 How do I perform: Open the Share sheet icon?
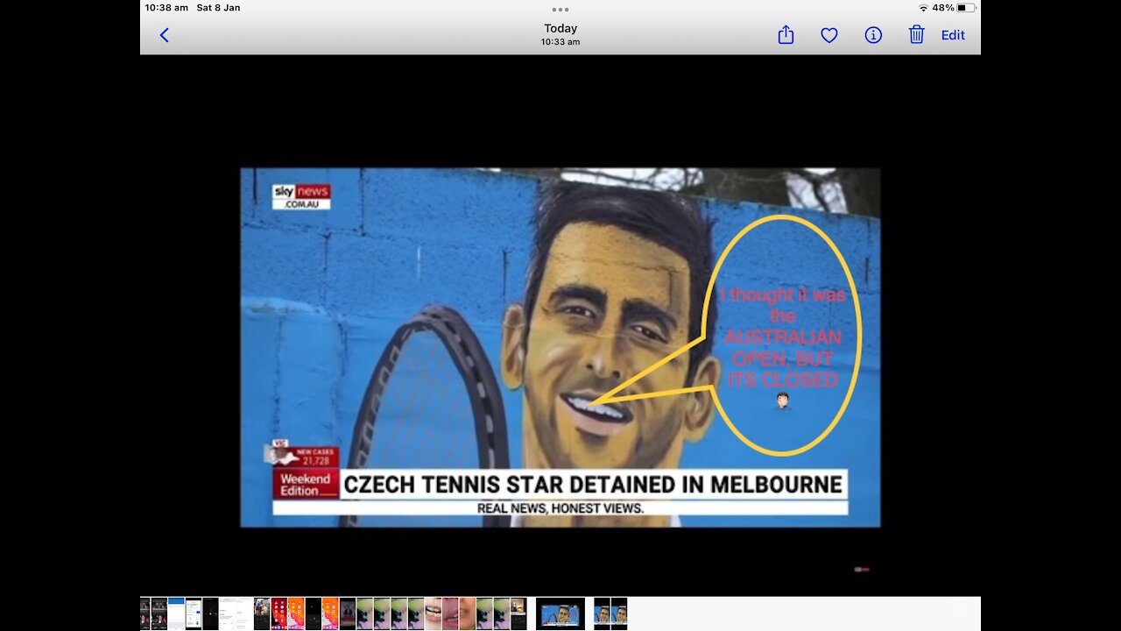(x=786, y=35)
